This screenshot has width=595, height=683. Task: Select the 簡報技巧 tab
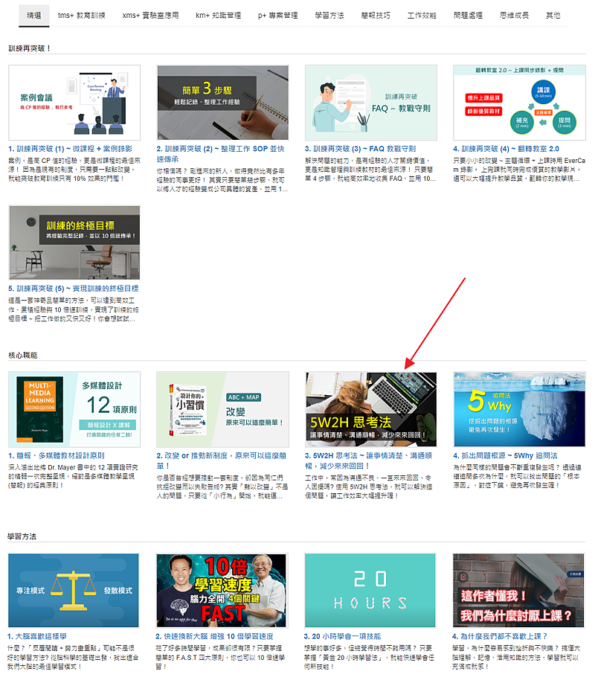coord(375,15)
